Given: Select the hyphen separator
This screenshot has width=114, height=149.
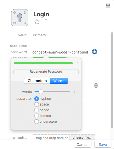Looking at the screenshot, I should coord(37,99).
